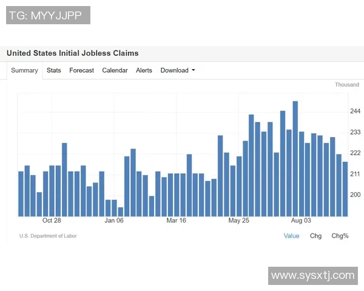364x291 pixels.
Task: Switch to the Stats tab
Action: click(54, 70)
